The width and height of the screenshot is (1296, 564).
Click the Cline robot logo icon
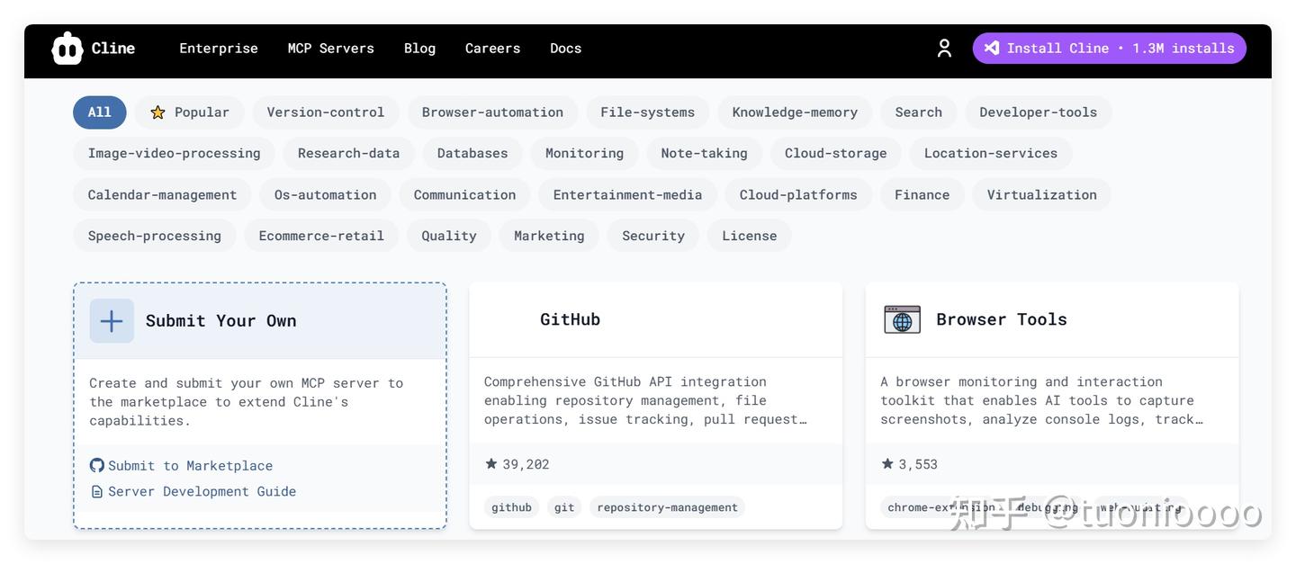coord(67,49)
